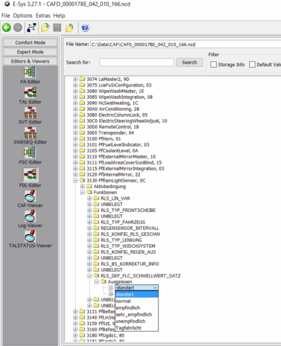
Task: Expand the 30A0 AirConditioning node
Action: tap(76, 109)
